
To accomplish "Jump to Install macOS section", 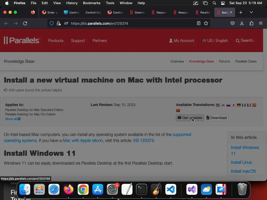I will 243,171.
